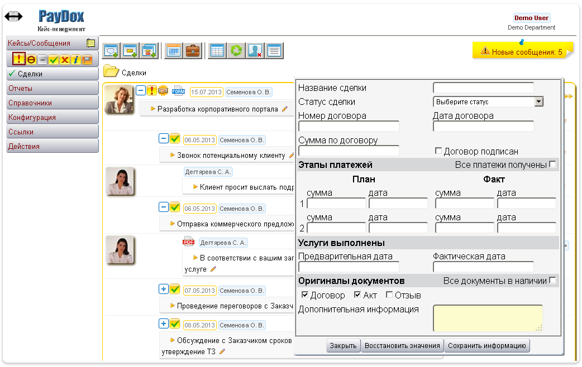Uncheck the 'Акт' checkbox
582x367 pixels.
point(357,295)
